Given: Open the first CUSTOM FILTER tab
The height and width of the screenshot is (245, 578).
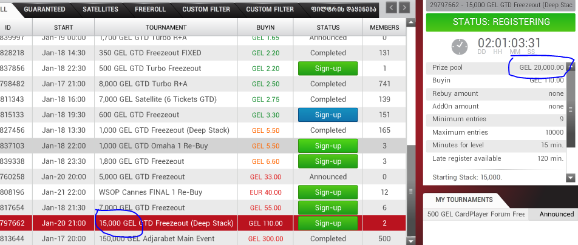Looking at the screenshot, I should (x=206, y=9).
